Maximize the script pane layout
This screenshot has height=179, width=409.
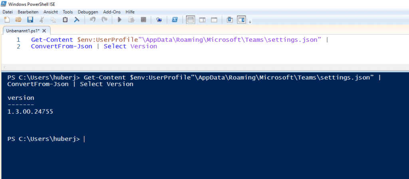[214, 20]
